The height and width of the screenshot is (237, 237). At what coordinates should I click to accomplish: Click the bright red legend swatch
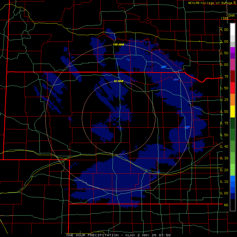click(x=233, y=88)
